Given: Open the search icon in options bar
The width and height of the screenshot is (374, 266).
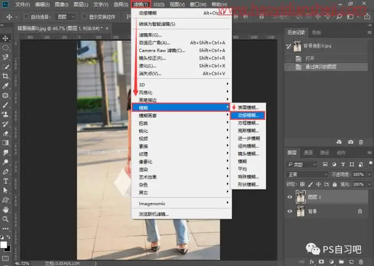Looking at the screenshot, I should click(339, 16).
